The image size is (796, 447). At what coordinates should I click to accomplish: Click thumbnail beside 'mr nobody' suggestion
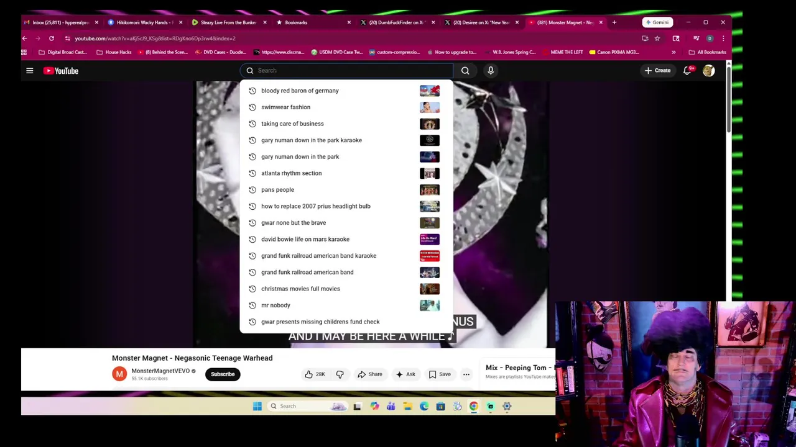(430, 305)
